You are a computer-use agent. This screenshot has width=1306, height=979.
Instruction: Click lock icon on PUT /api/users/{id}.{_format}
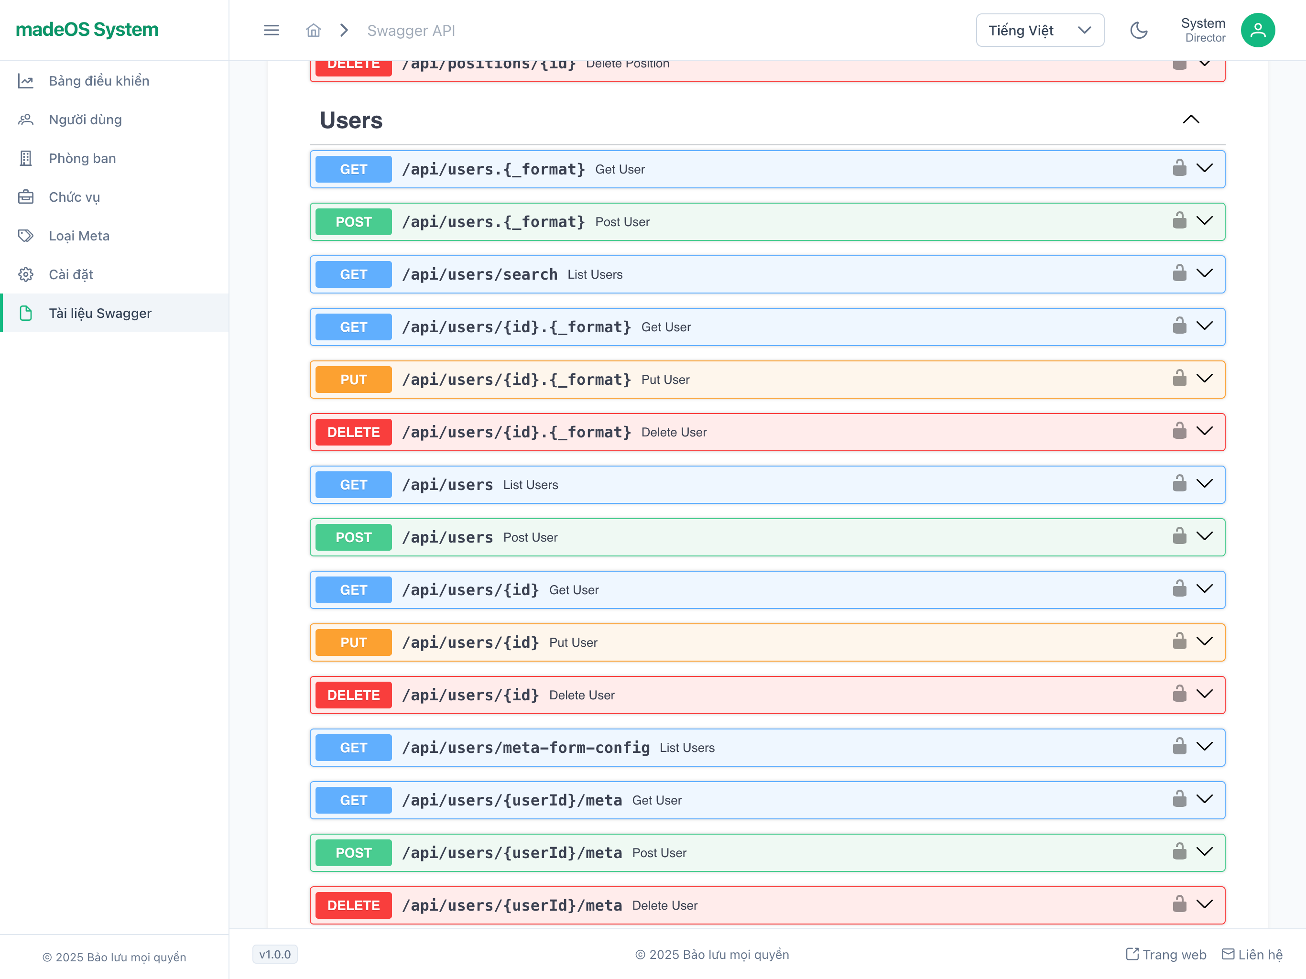1179,378
